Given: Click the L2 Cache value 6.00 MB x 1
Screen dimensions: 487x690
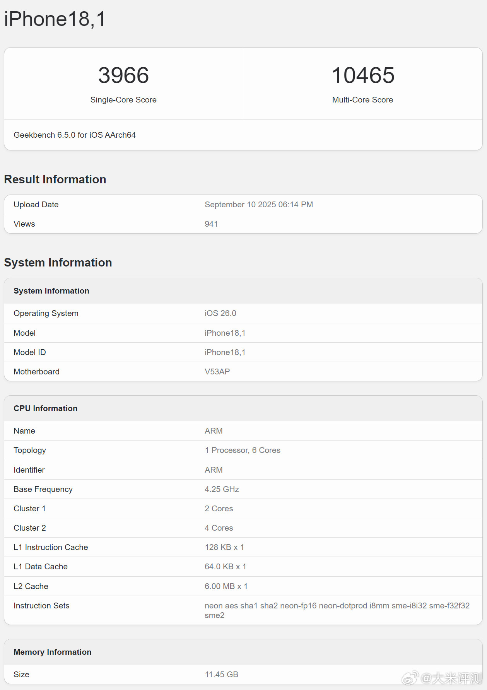Looking at the screenshot, I should click(226, 586).
